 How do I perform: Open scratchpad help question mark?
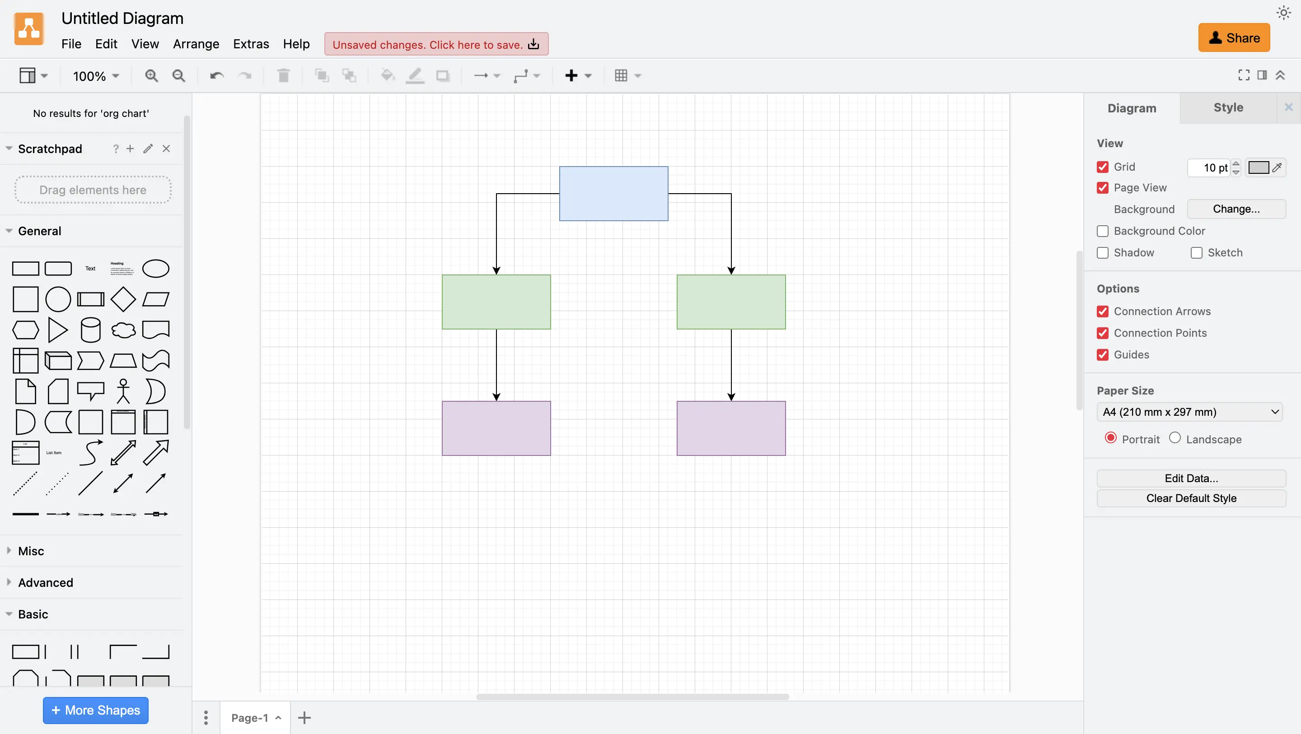[x=116, y=149]
